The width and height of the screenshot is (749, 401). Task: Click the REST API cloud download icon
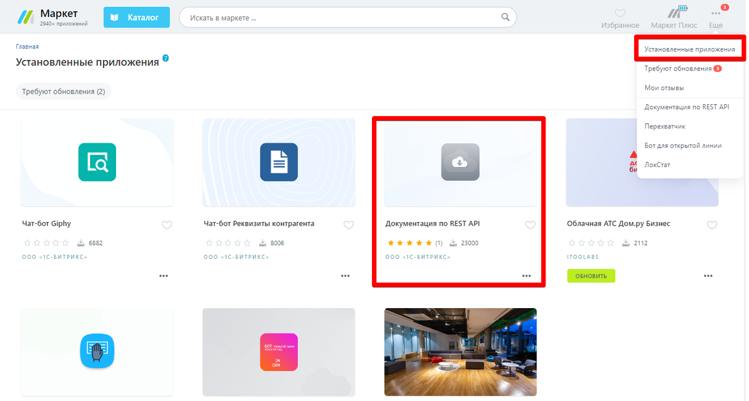click(460, 162)
